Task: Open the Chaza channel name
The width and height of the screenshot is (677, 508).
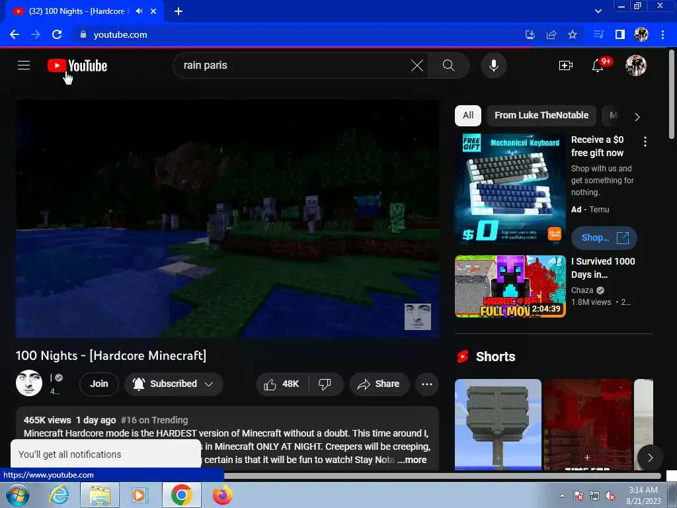Action: 582,290
